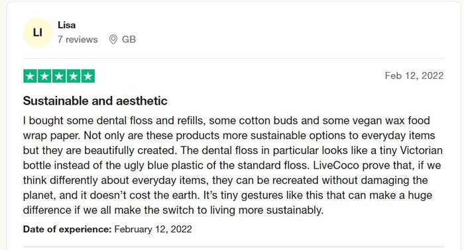Select the GB country label
The height and width of the screenshot is (250, 464).
[129, 39]
